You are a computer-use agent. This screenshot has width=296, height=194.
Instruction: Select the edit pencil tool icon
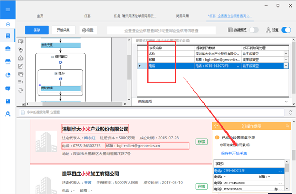[21, 66]
